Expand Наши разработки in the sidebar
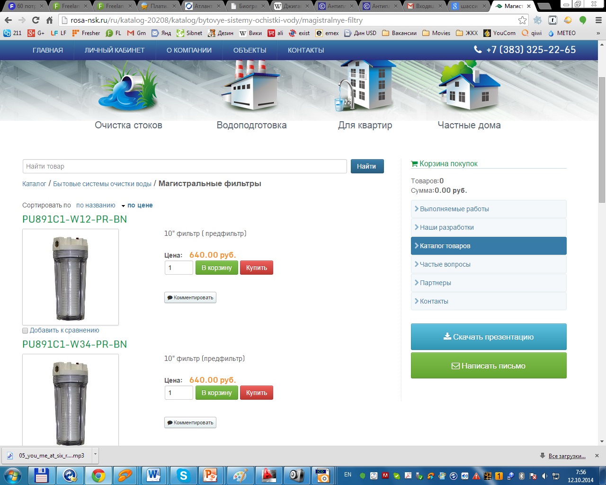Screen dimensions: 606x485 [x=489, y=227]
